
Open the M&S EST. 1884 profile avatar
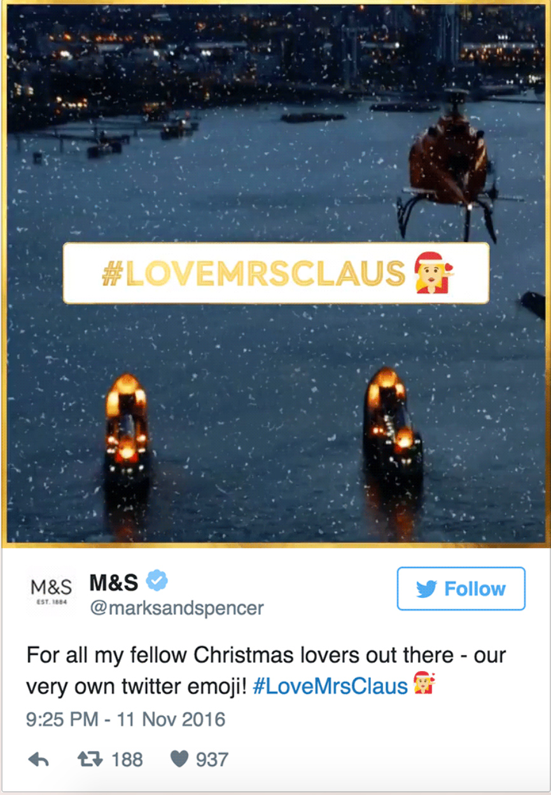[x=52, y=590]
